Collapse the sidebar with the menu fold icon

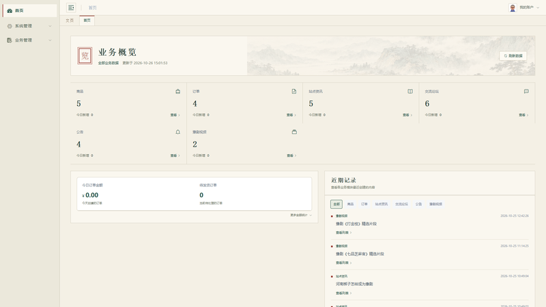pyautogui.click(x=71, y=8)
